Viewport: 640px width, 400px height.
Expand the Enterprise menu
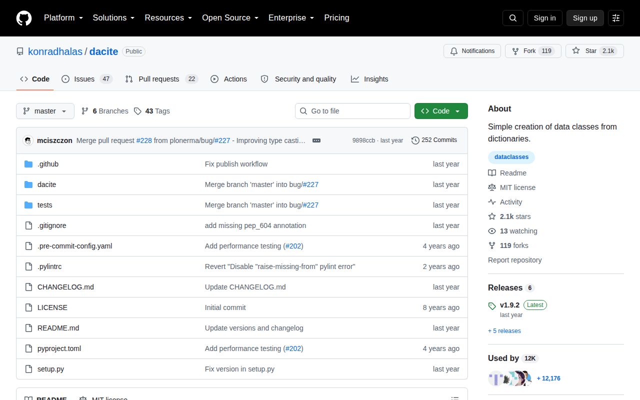[x=291, y=18]
